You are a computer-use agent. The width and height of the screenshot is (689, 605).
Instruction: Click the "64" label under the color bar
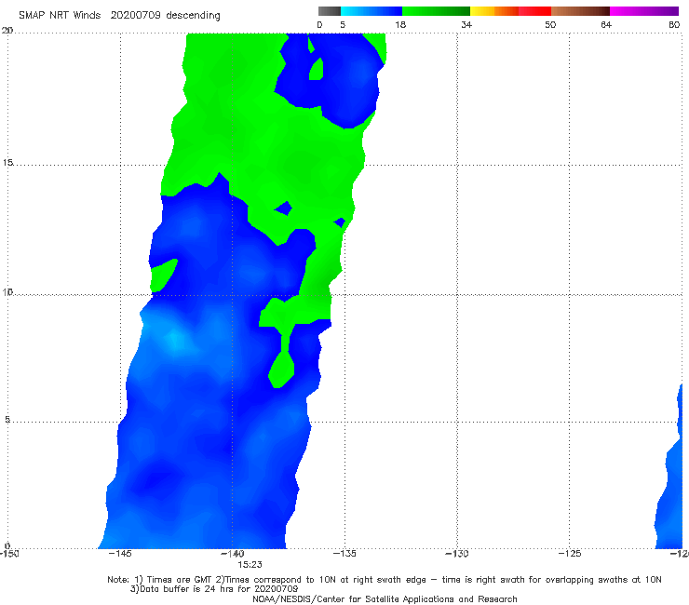606,25
